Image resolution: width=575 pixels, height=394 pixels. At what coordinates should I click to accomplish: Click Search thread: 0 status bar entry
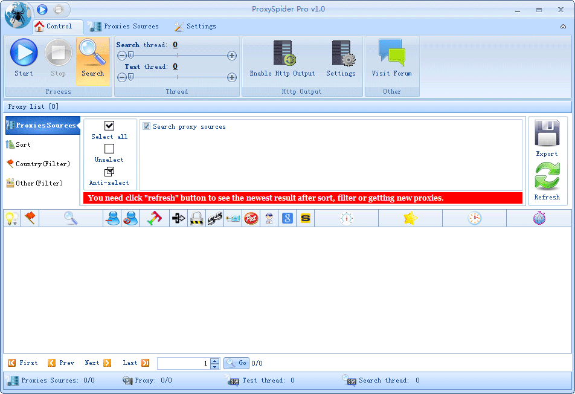click(382, 381)
